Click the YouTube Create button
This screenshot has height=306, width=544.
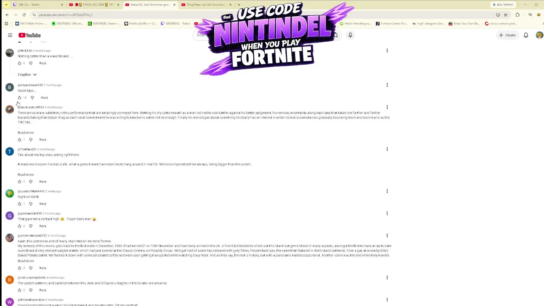coord(507,35)
